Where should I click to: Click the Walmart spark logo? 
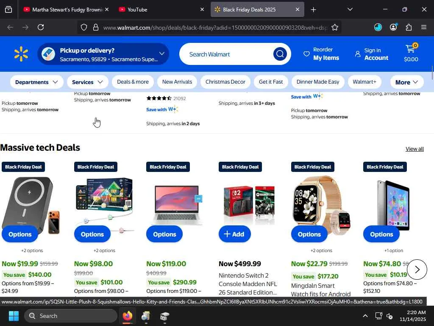tap(21, 54)
